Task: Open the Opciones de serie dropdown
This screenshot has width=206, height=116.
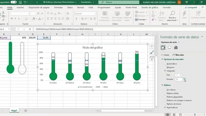Action: [170, 42]
